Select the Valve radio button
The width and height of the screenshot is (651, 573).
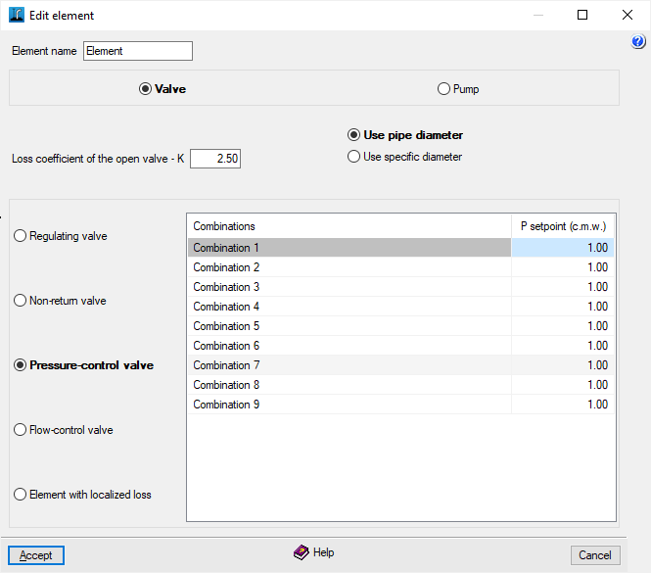click(146, 88)
